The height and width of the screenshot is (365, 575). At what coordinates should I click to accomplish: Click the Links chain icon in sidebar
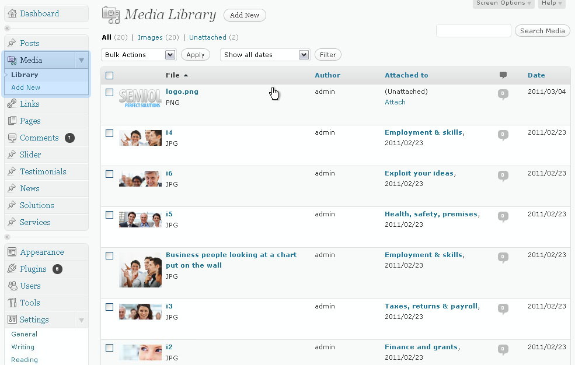click(12, 104)
